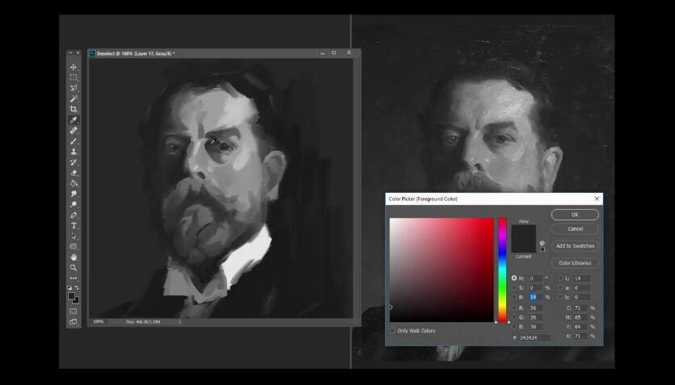The image size is (675, 385).
Task: Click the hex color field 242424
Action: [535, 337]
